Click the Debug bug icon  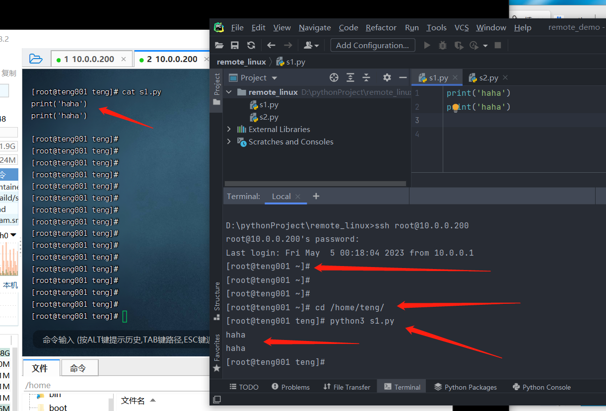[443, 45]
